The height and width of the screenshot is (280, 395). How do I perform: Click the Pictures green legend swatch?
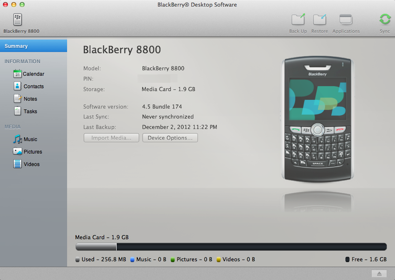172,259
